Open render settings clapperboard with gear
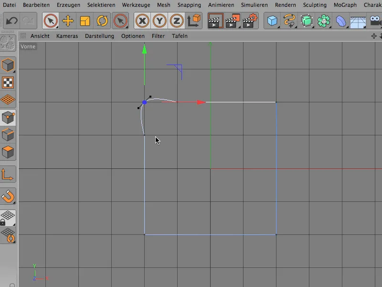382x287 pixels. [x=250, y=21]
